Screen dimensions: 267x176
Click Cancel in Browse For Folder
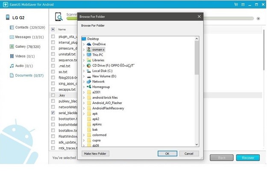[x=189, y=153]
